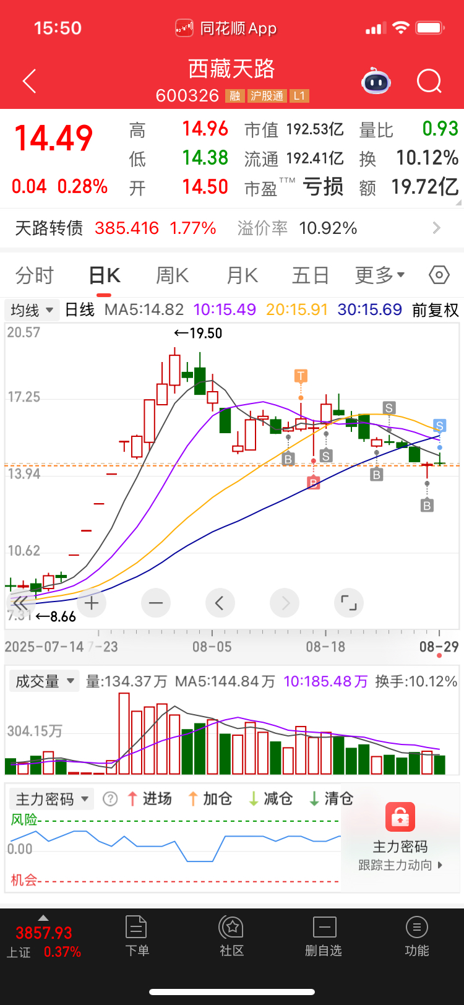Switch to 月K tab
Screen dimensions: 464x1005
[x=242, y=275]
